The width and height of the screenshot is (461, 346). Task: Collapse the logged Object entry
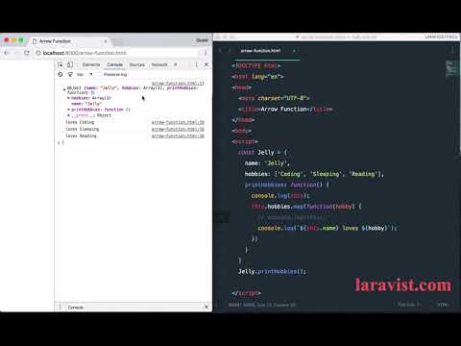(64, 90)
